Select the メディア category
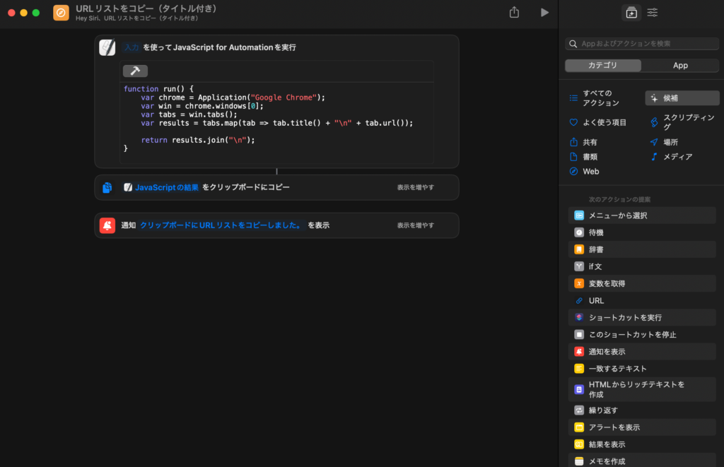This screenshot has height=467, width=724. (x=677, y=157)
